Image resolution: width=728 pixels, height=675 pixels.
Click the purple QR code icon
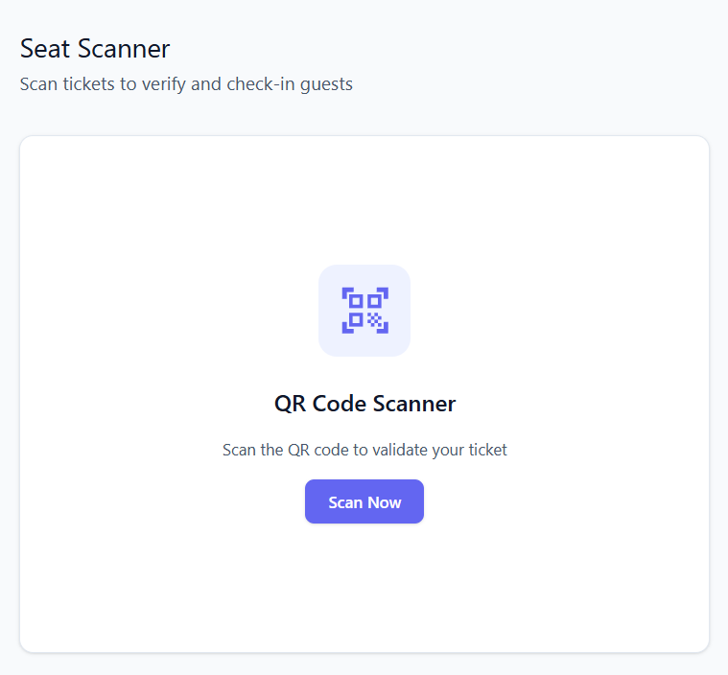click(x=364, y=311)
